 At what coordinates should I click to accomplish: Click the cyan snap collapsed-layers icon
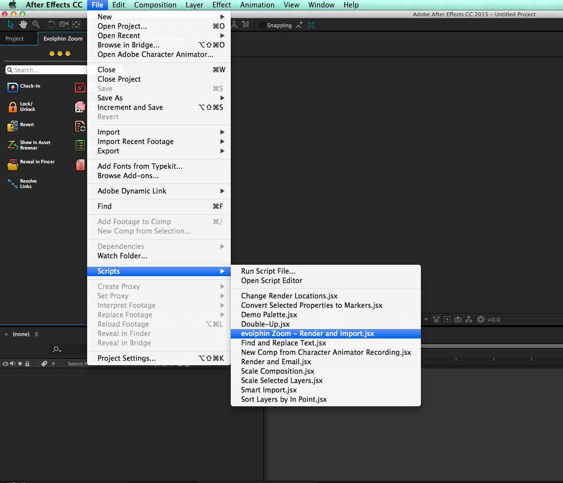[311, 25]
